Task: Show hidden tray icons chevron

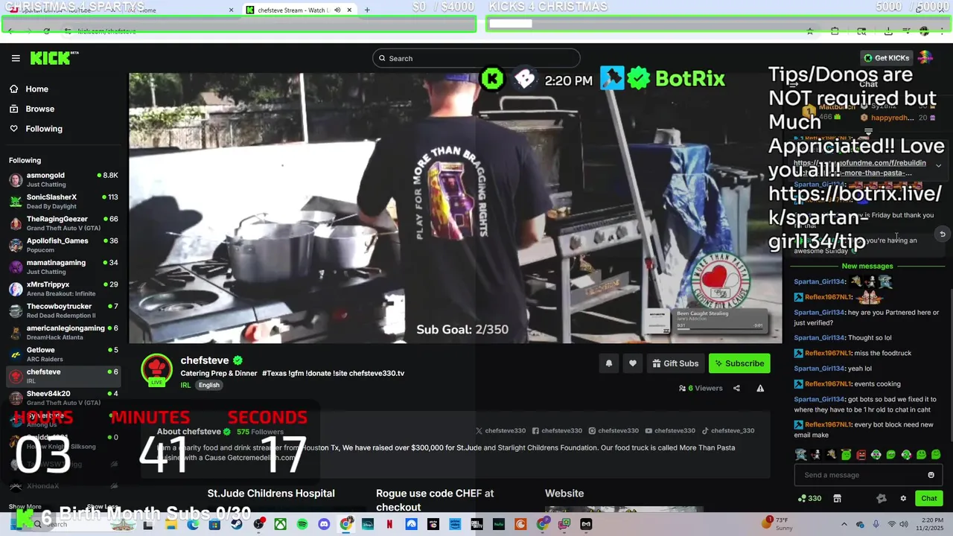Action: (844, 524)
